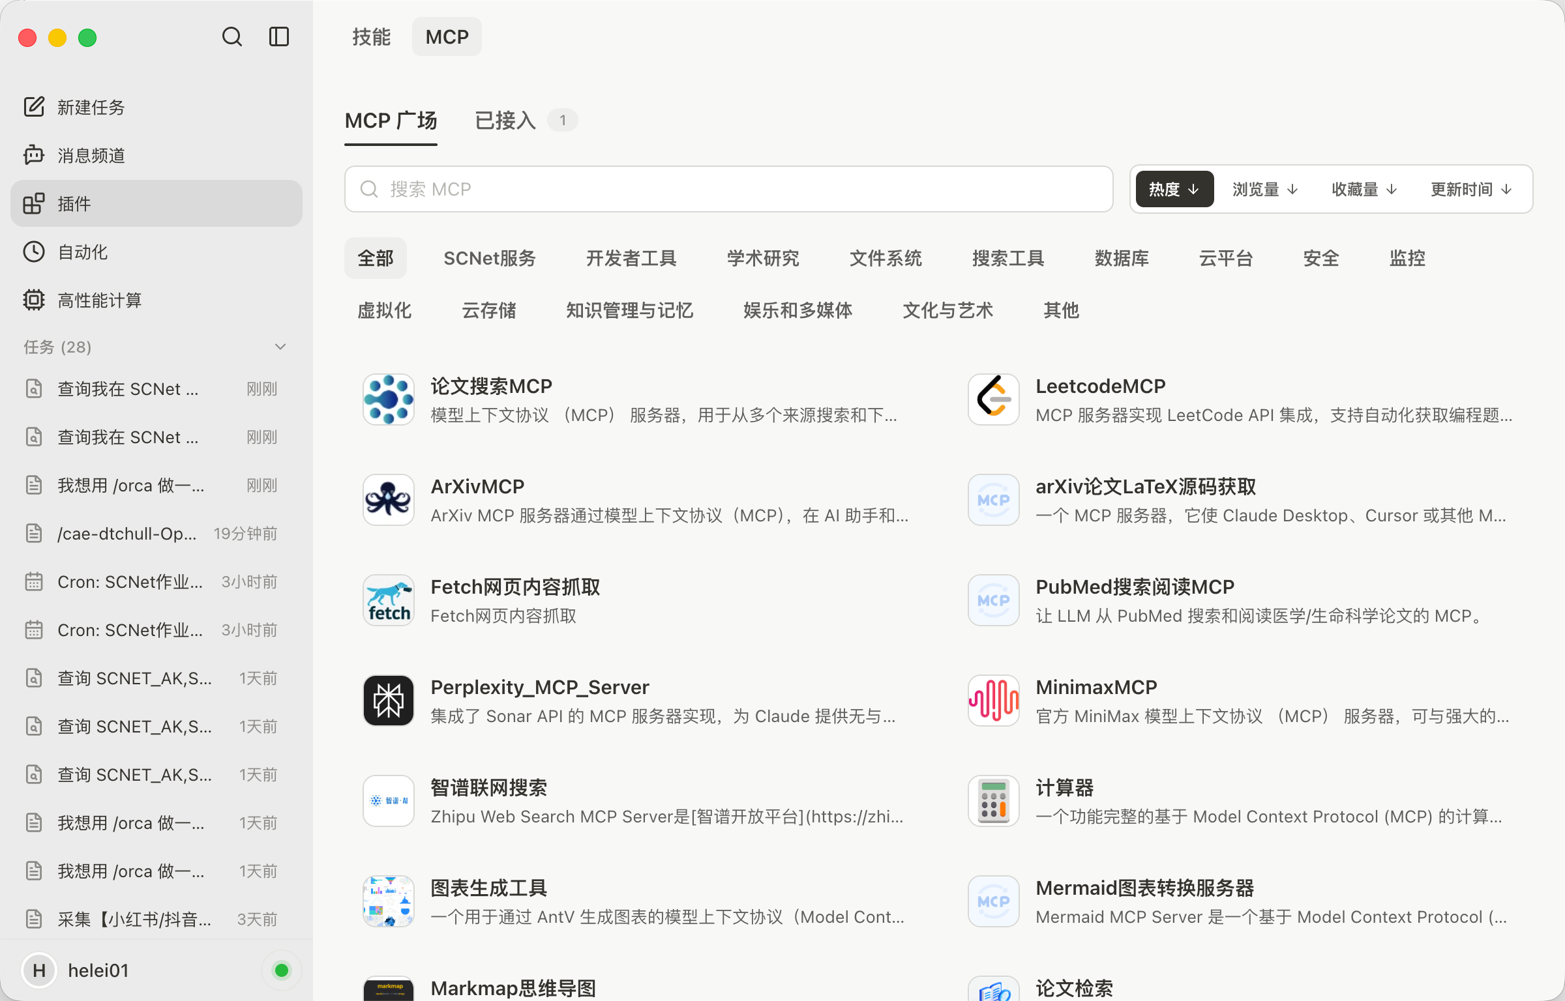The image size is (1565, 1001).
Task: Click the 计算器 calculator icon
Action: coord(994,801)
